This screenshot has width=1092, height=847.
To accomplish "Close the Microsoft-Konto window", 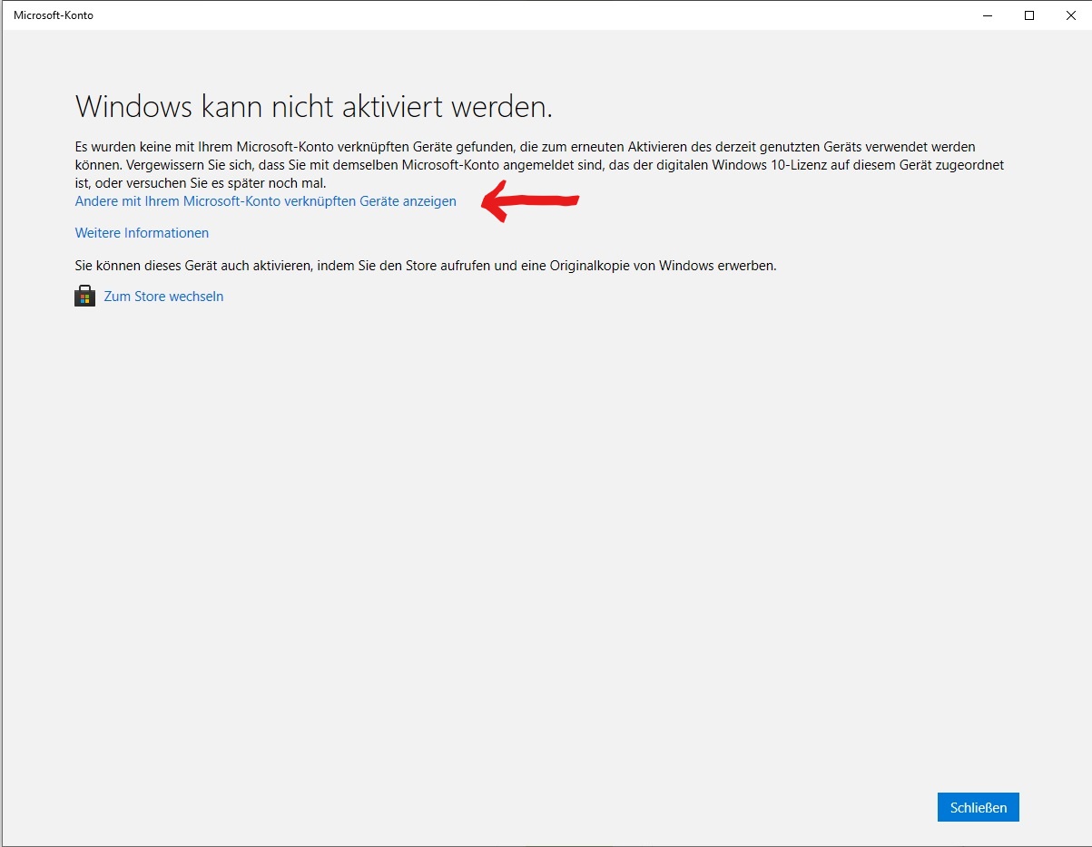I will 1071,15.
